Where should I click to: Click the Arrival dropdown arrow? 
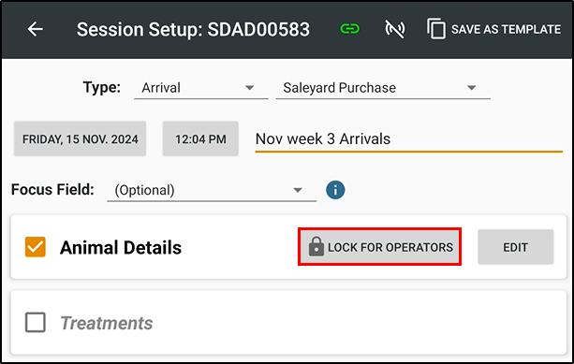[249, 88]
